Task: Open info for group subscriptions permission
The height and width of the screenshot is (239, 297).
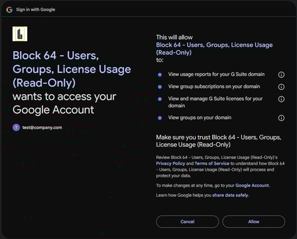Action: point(281,87)
